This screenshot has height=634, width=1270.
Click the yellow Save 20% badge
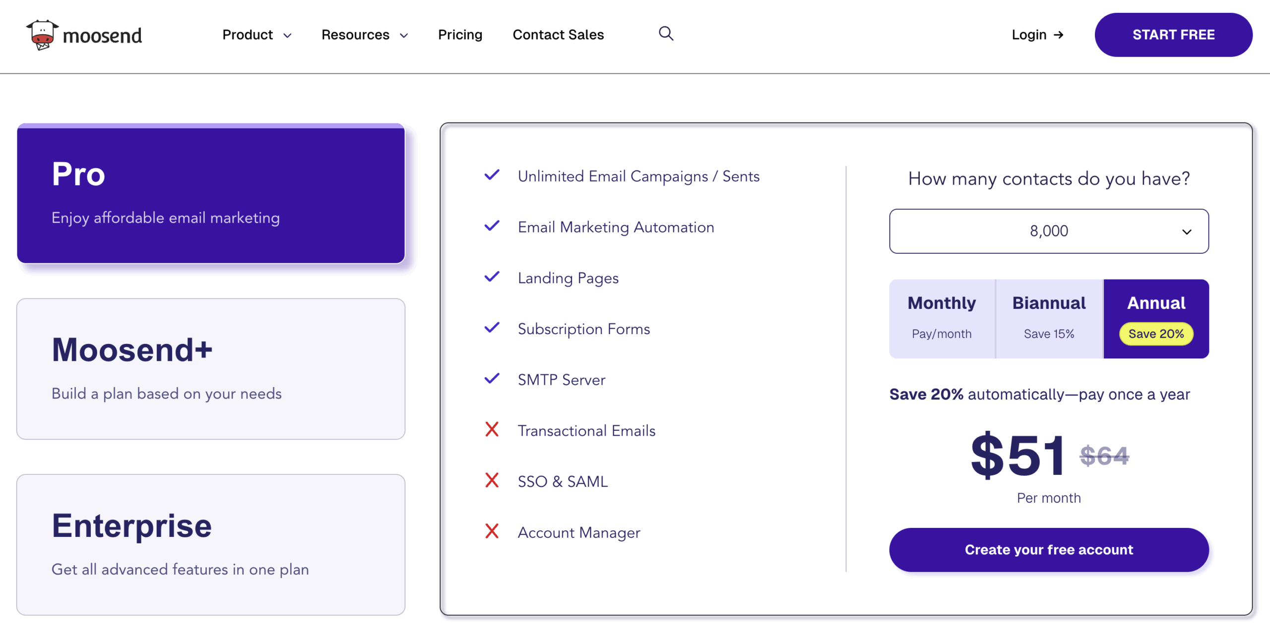pos(1155,334)
